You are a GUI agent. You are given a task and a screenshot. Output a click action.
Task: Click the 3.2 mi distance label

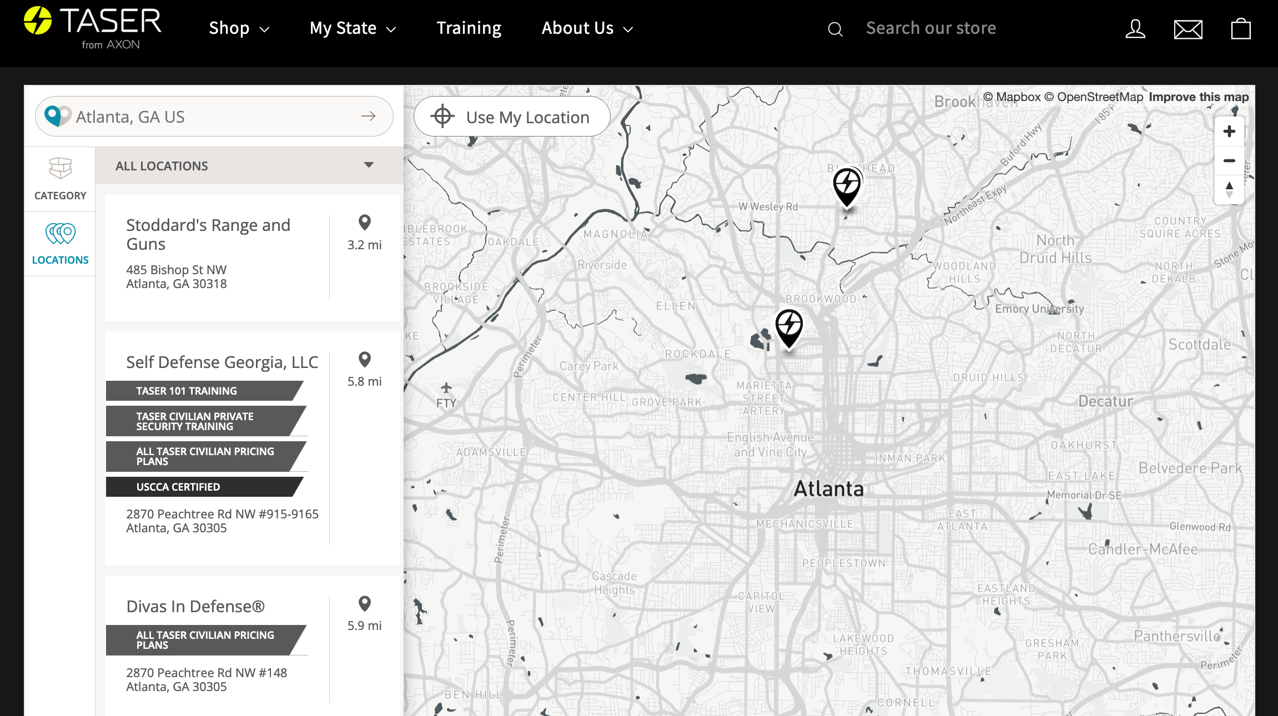click(365, 245)
